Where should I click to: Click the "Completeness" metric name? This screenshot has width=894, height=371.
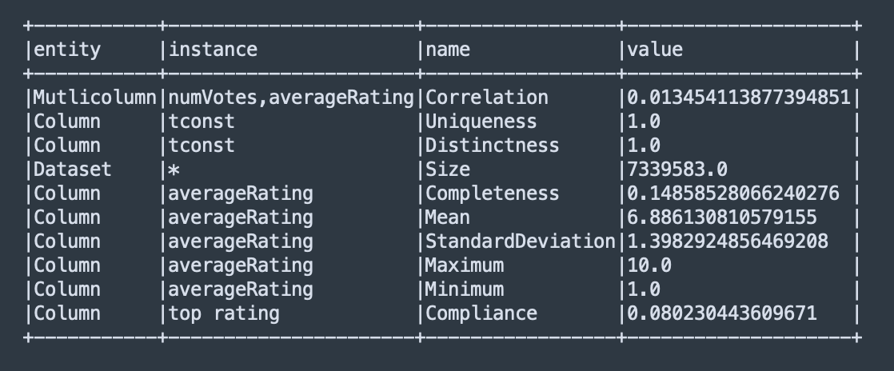pyautogui.click(x=493, y=193)
